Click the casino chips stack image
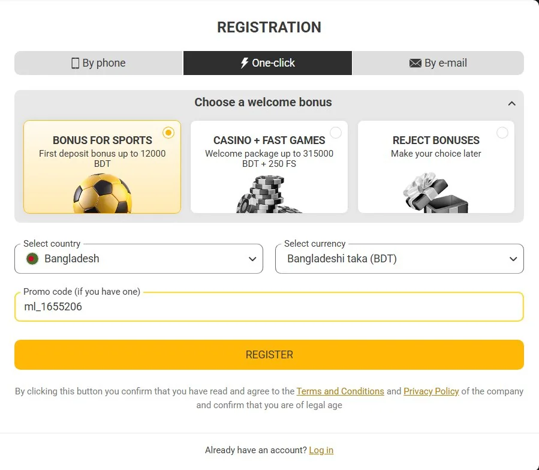 [269, 194]
